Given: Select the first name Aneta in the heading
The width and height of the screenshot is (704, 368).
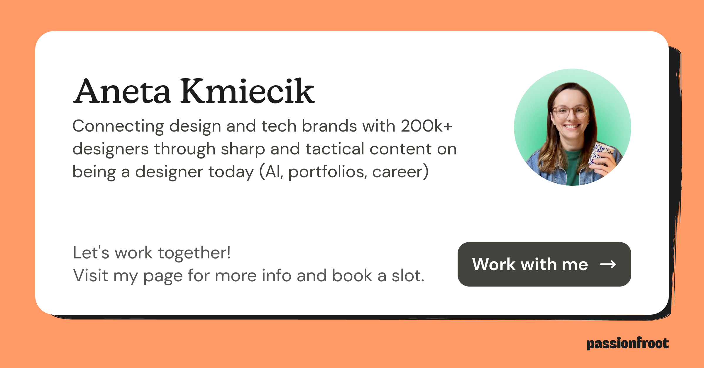Looking at the screenshot, I should click(x=122, y=91).
